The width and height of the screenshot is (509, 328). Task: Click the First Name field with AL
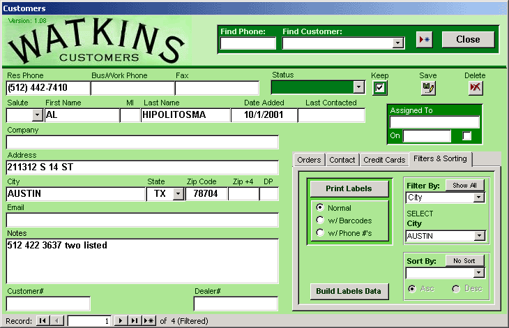pyautogui.click(x=82, y=115)
